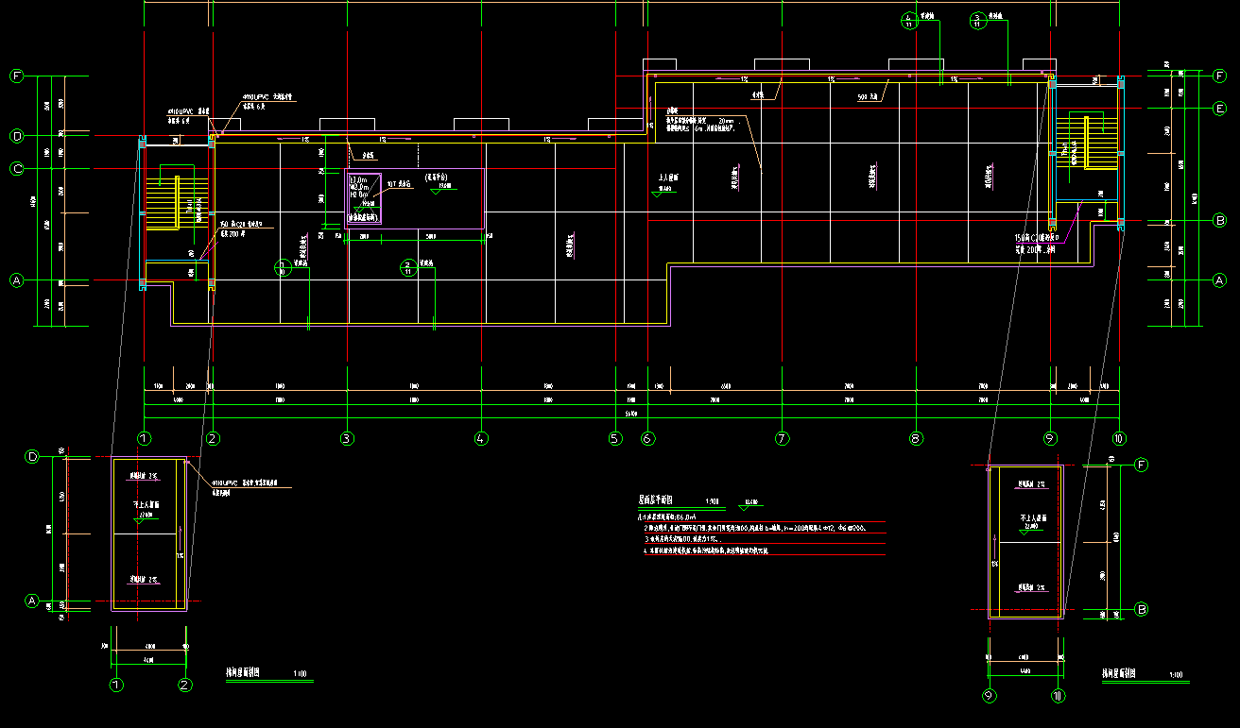Select the section marker left of marker 2/11
Image resolution: width=1240 pixels, height=728 pixels.
[x=283, y=268]
